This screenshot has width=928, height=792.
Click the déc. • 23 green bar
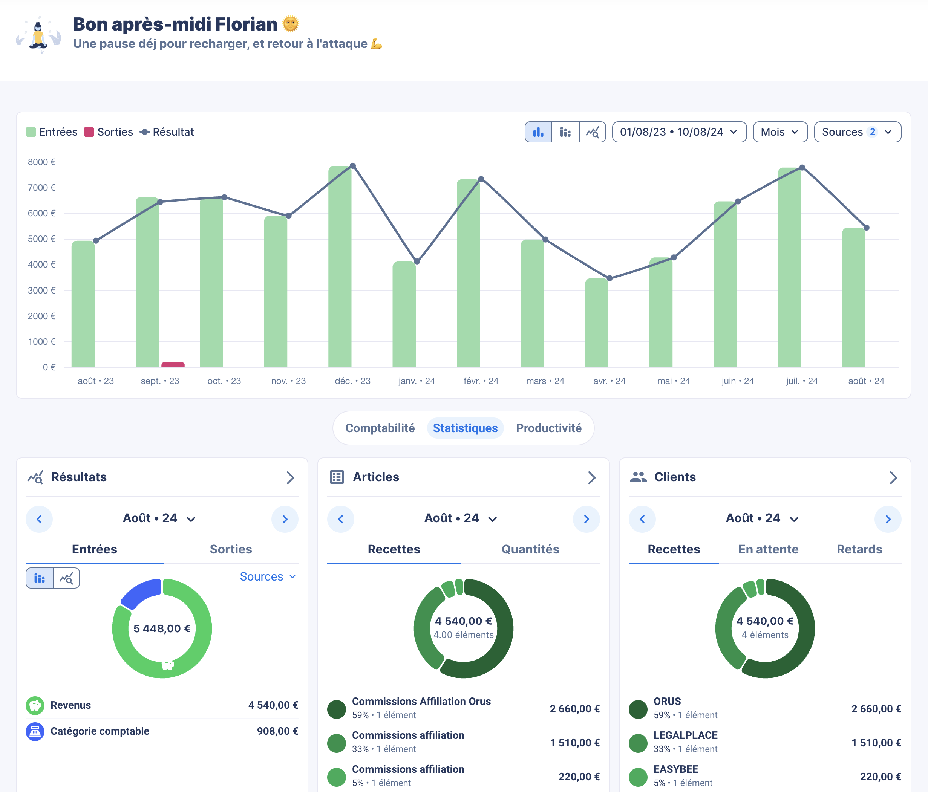(340, 266)
